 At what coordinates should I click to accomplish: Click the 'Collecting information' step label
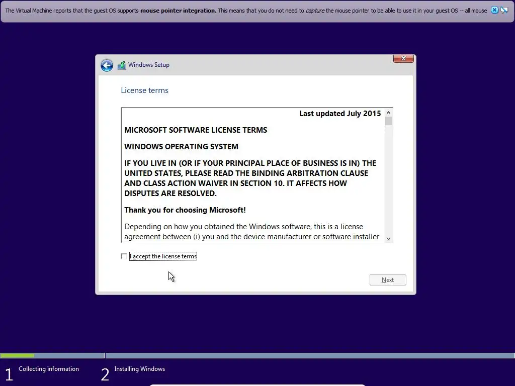[x=49, y=369]
